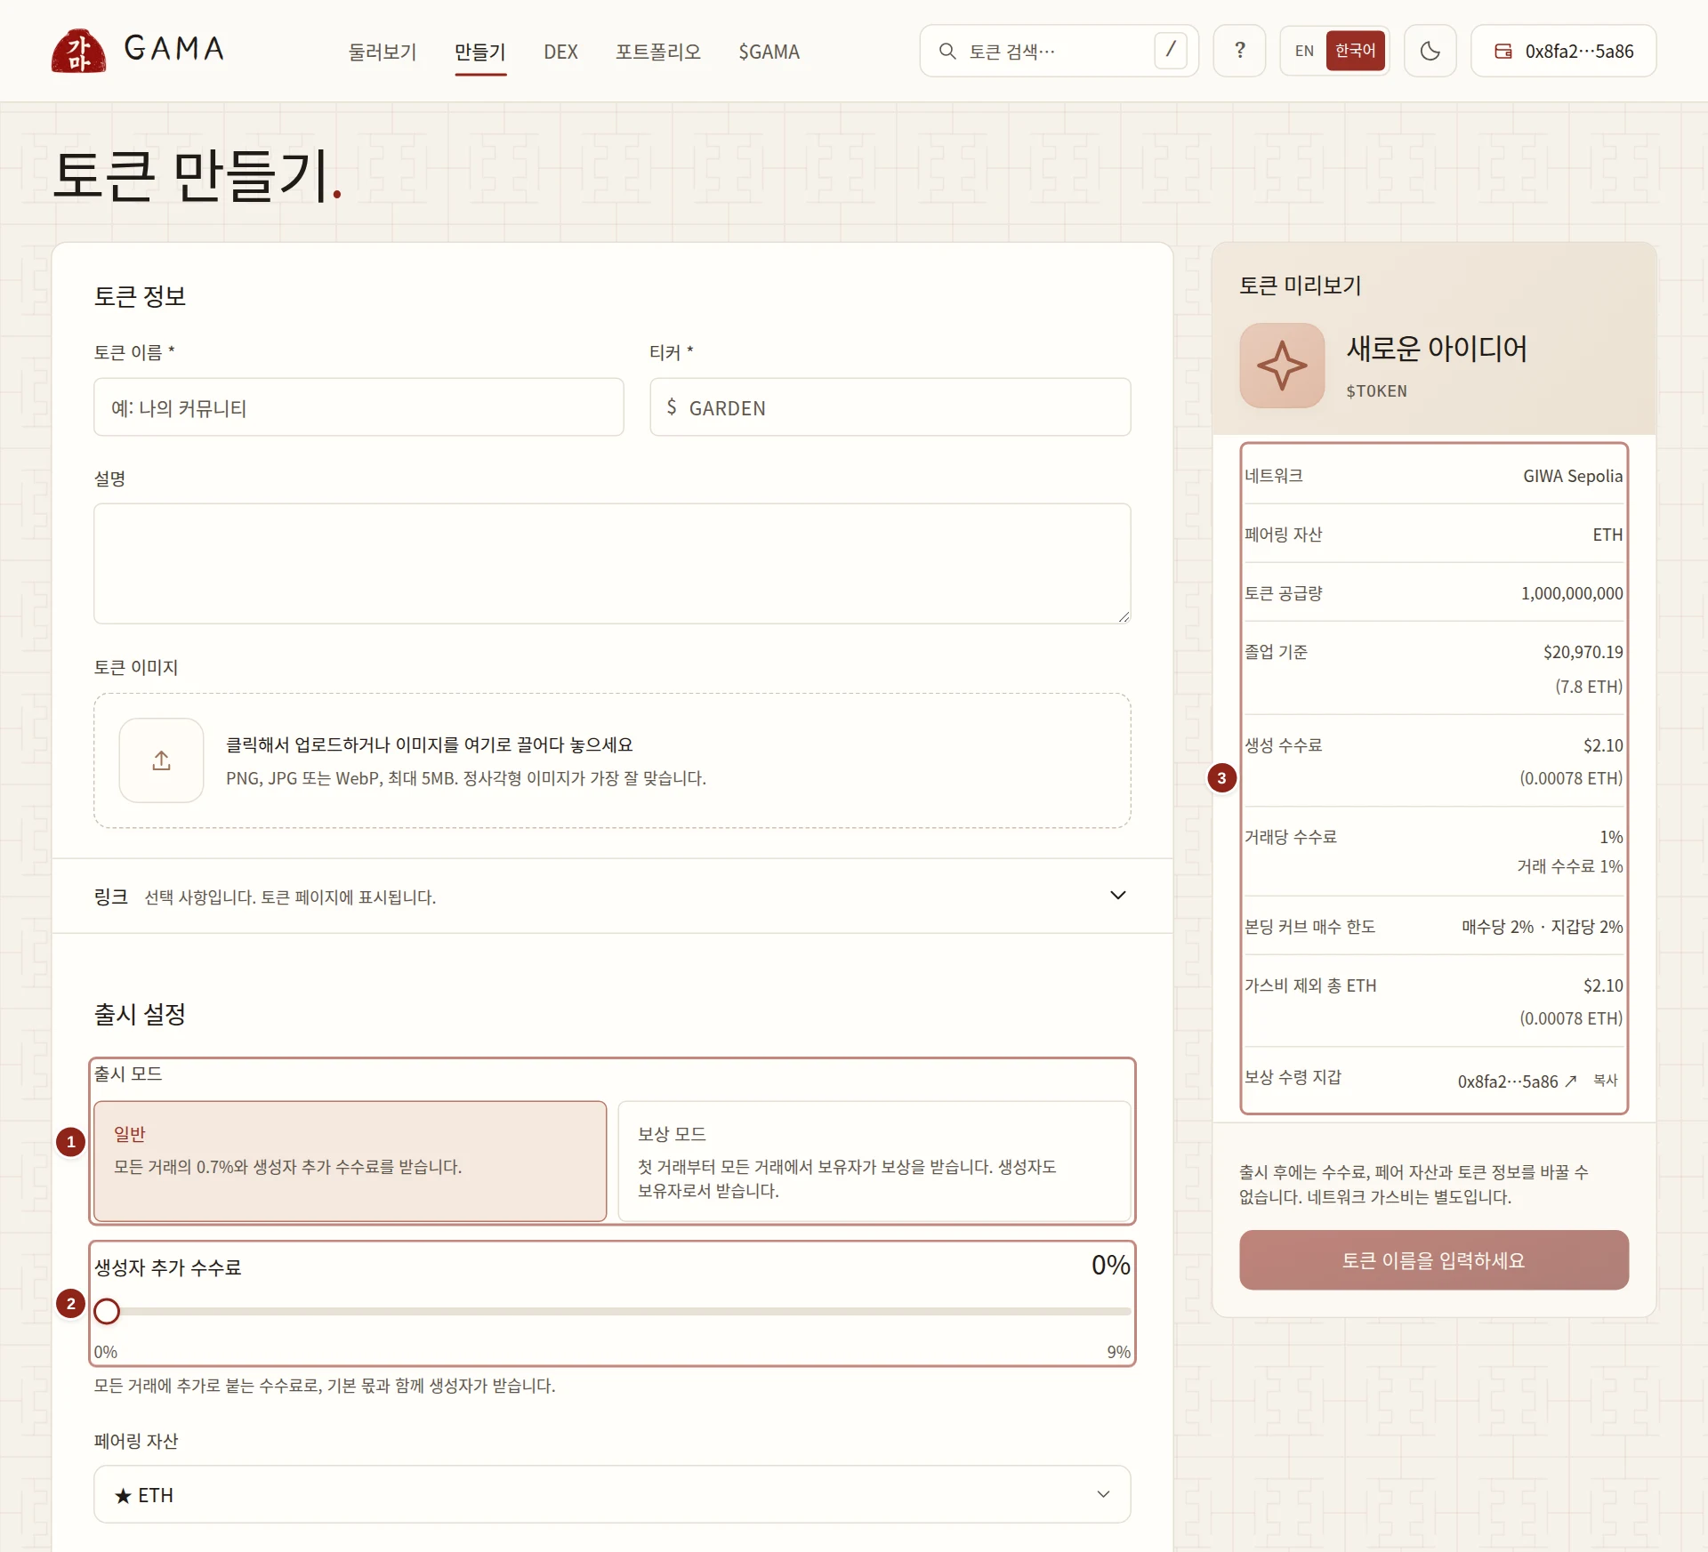Select the 보상 모드 launch mode card
The width and height of the screenshot is (1708, 1552).
pos(874,1161)
